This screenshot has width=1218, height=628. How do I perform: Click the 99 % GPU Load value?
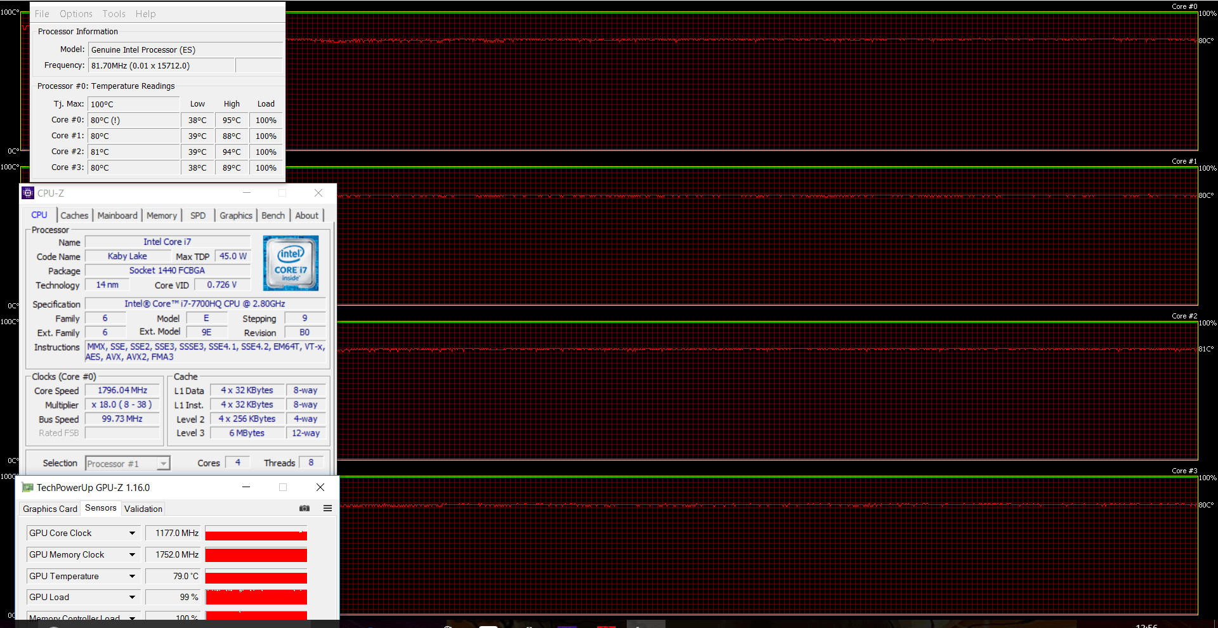[x=173, y=598]
